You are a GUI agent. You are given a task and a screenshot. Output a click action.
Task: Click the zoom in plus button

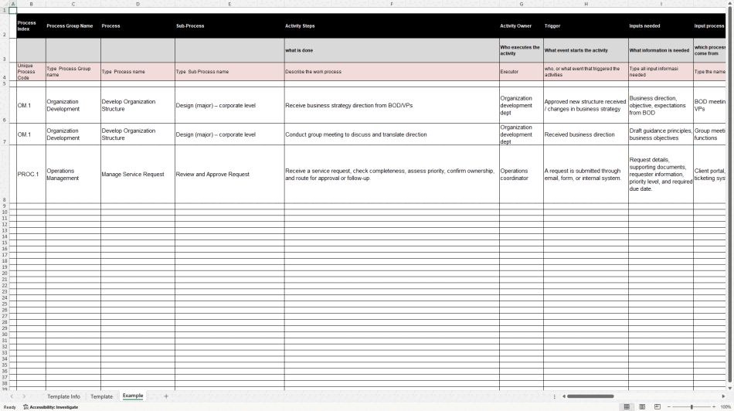pos(714,407)
